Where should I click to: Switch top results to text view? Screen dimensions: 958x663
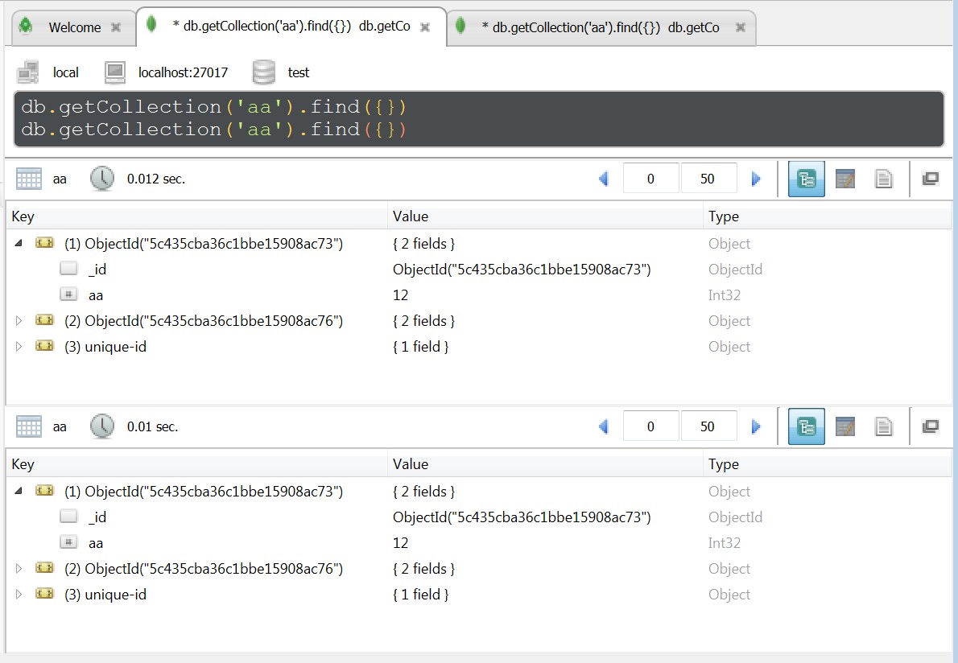pos(883,179)
